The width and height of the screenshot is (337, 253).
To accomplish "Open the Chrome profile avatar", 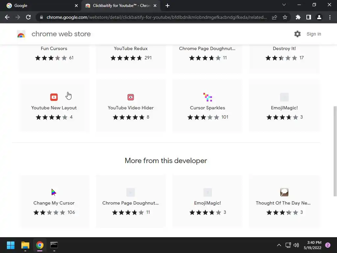I will (x=319, y=17).
